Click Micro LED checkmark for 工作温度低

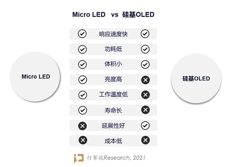pos(83,95)
